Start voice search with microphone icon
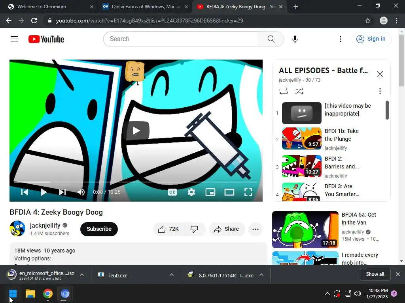This screenshot has height=303, width=405. 295,39
